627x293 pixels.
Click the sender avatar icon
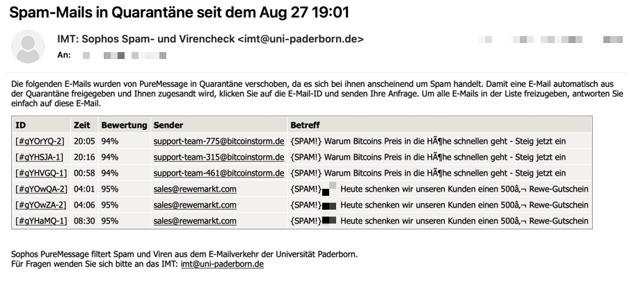coord(28,47)
